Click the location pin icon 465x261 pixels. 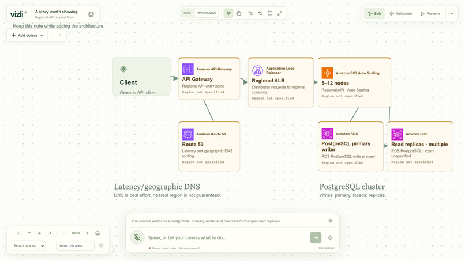click(x=101, y=246)
